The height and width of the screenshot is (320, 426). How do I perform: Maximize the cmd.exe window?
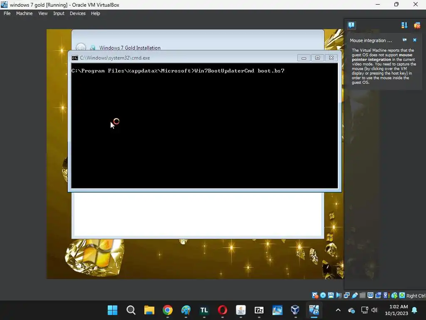[x=317, y=57]
